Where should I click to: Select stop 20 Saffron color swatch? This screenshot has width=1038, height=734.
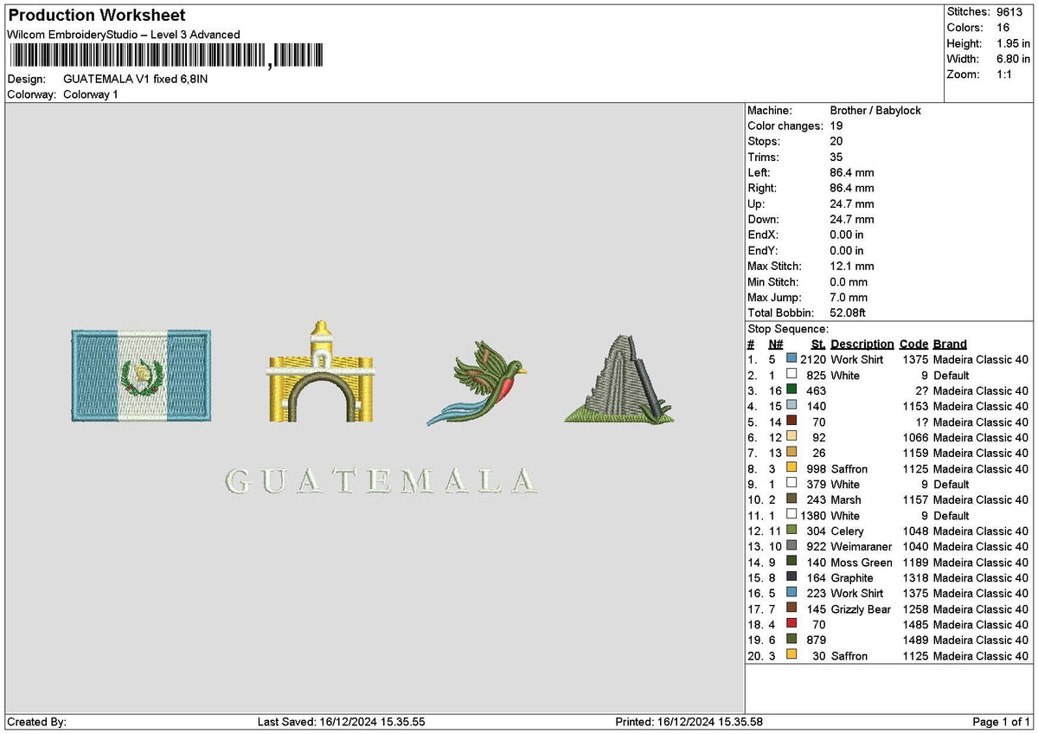click(791, 654)
